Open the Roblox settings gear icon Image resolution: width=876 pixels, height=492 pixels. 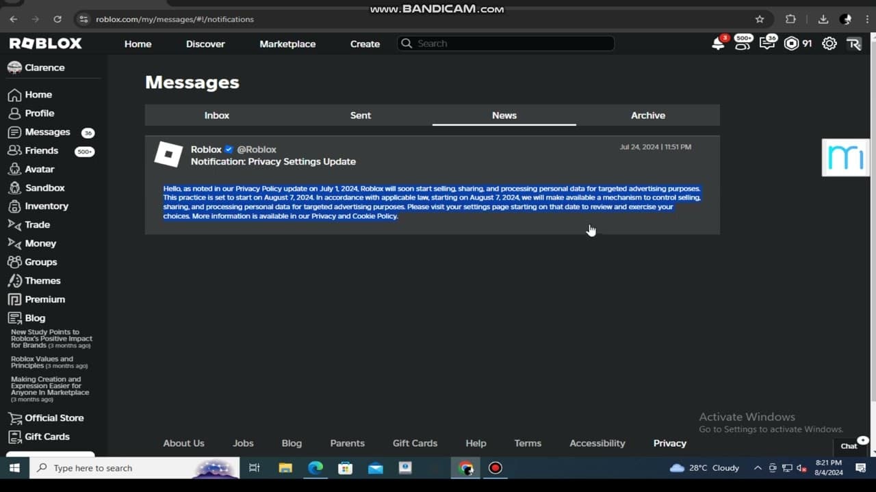[829, 44]
